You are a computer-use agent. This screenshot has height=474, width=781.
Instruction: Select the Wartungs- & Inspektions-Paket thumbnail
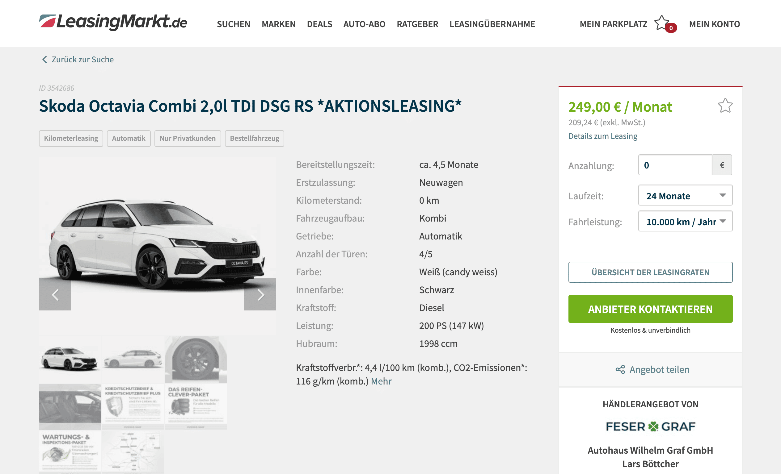[70, 452]
